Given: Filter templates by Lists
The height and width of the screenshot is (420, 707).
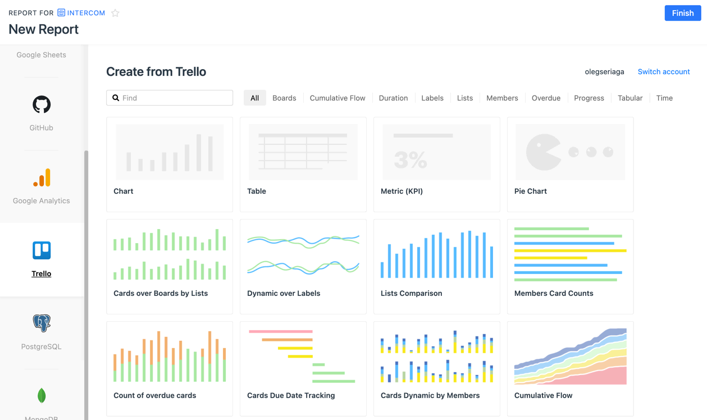Looking at the screenshot, I should pos(465,98).
